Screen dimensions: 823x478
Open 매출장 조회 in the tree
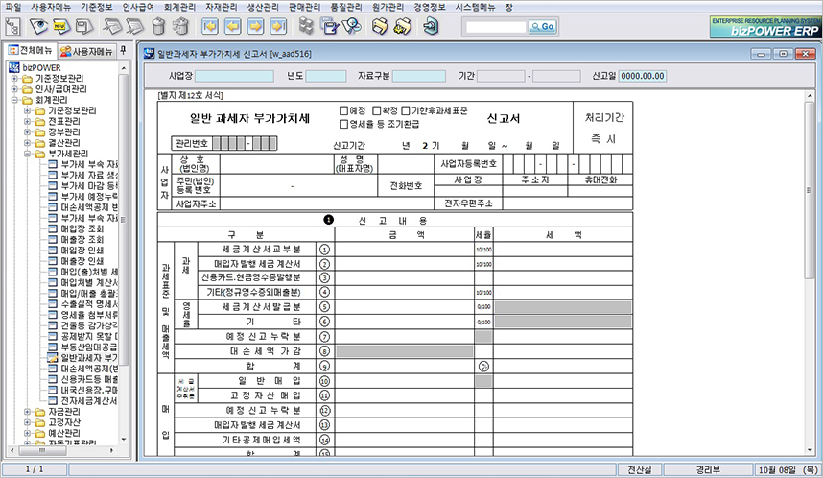[82, 240]
